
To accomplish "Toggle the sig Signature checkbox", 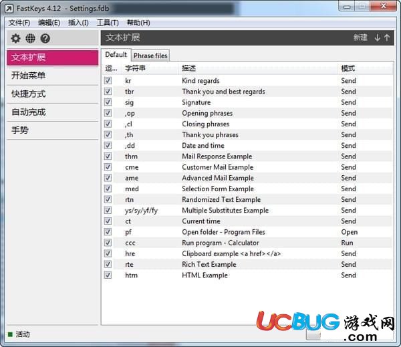I will pos(108,102).
